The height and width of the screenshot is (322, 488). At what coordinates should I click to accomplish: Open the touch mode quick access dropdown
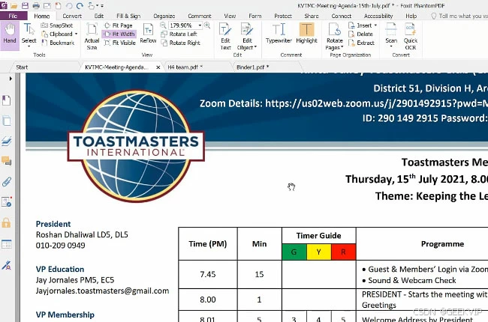(x=97, y=5)
